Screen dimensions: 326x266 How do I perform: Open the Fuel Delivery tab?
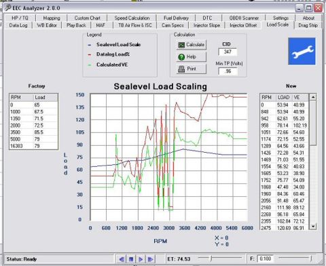(x=176, y=18)
